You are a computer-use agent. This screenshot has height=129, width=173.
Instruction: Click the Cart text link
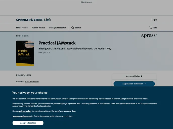click(x=155, y=28)
